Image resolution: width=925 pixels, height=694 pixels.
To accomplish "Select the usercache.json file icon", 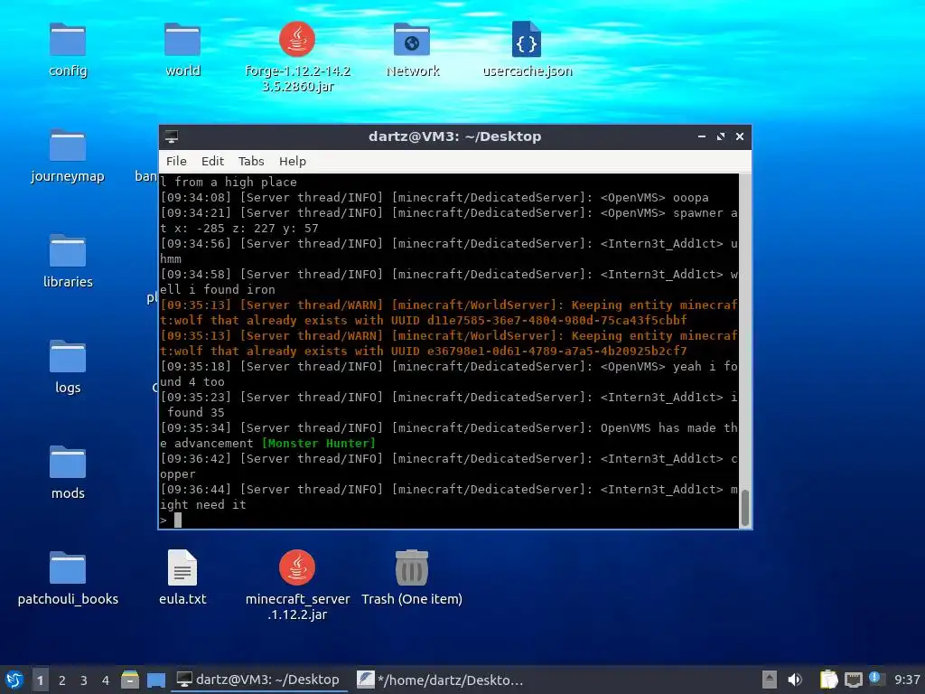I will coord(527,40).
